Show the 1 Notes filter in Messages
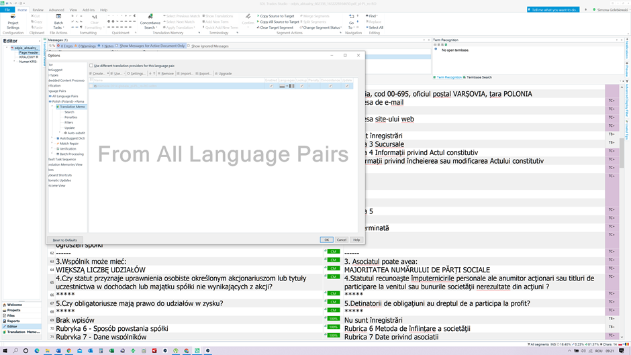This screenshot has height=355, width=631. click(x=106, y=46)
